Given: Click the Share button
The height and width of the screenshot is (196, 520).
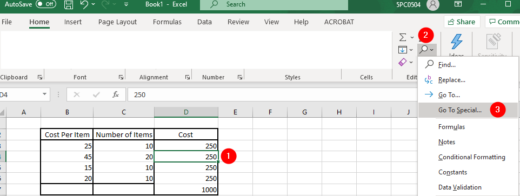Looking at the screenshot, I should pos(462,22).
